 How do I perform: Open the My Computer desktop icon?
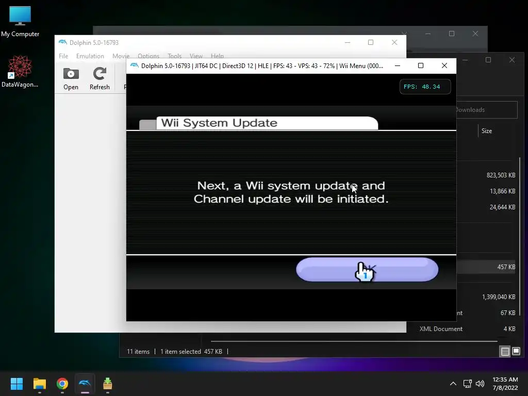20,22
